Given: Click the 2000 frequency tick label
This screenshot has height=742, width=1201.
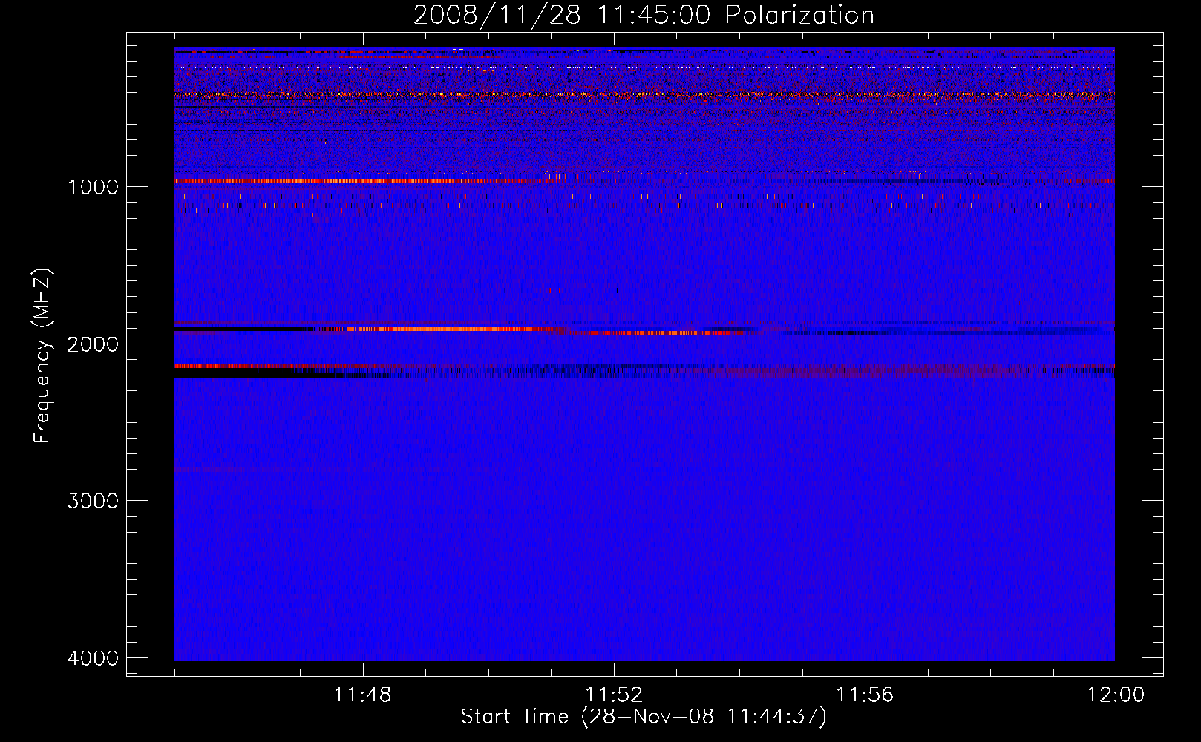Looking at the screenshot, I should [93, 344].
